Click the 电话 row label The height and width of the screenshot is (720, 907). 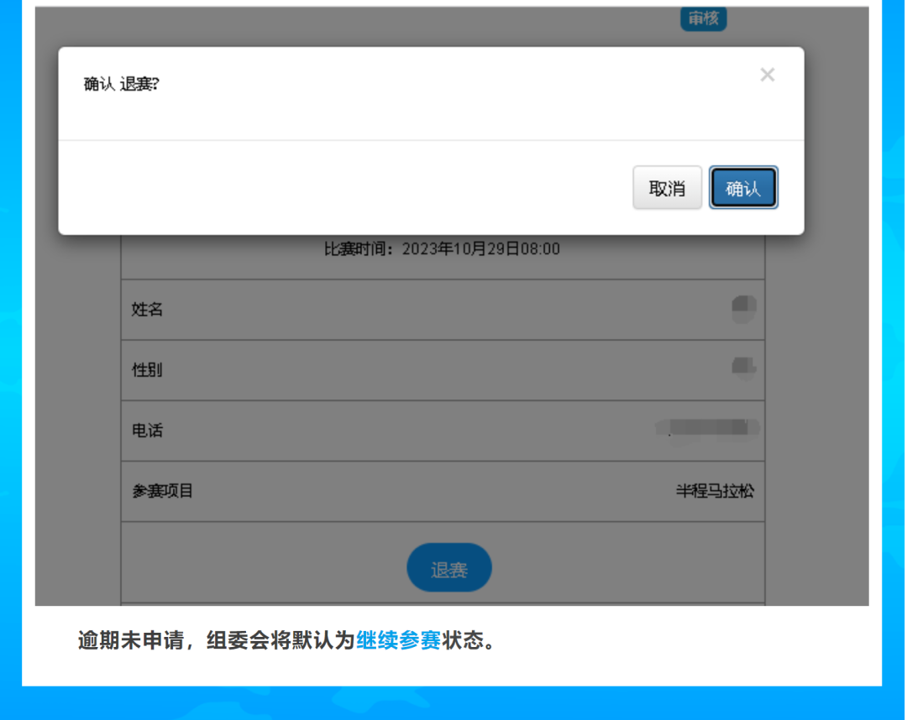[x=147, y=430]
